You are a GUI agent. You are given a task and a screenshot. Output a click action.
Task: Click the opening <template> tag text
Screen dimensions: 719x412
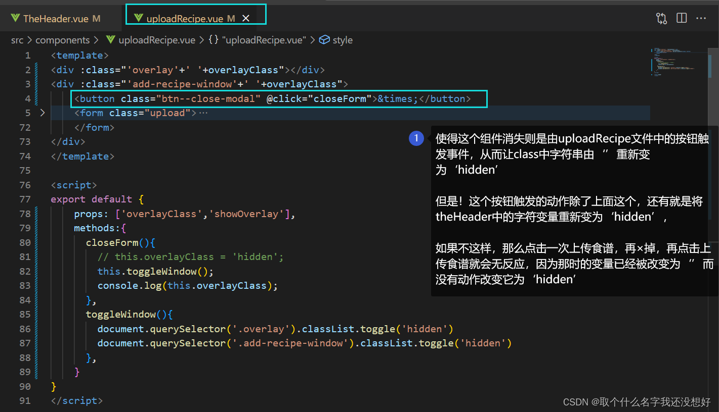pyautogui.click(x=79, y=56)
